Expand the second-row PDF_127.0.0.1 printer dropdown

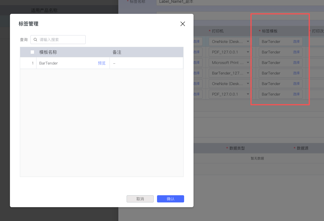tap(248, 52)
